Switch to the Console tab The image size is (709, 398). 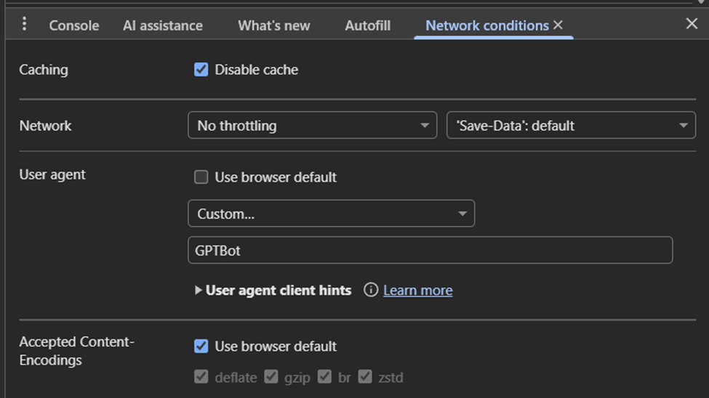(x=73, y=25)
